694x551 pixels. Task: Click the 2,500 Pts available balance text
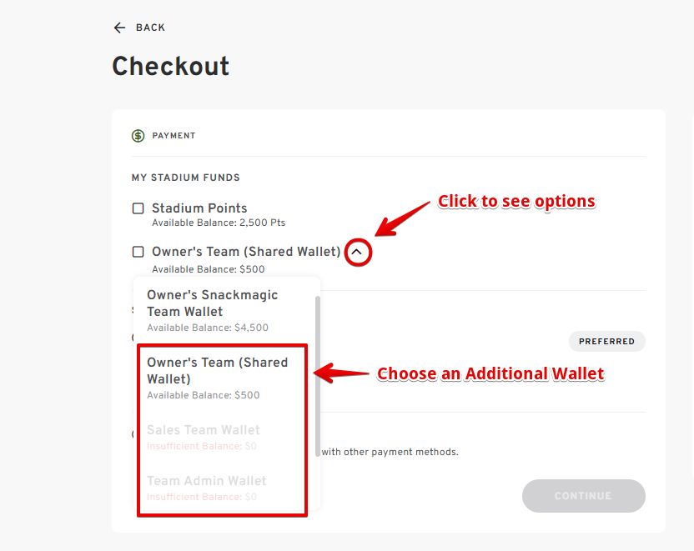[219, 223]
